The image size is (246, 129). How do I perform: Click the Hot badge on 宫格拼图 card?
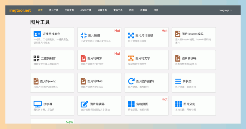[165, 99]
